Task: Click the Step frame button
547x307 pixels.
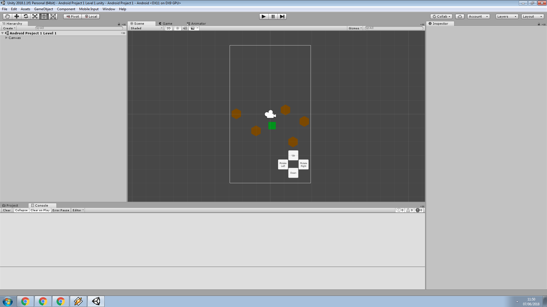Action: tap(282, 16)
